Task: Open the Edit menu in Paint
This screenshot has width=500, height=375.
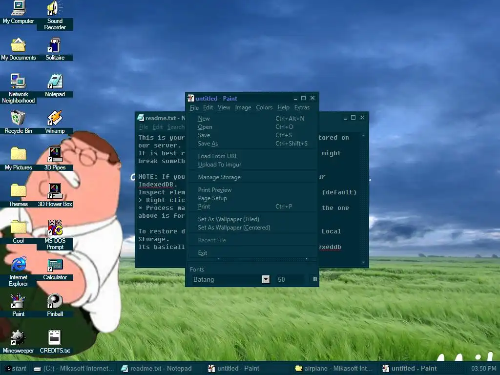Action: point(208,108)
